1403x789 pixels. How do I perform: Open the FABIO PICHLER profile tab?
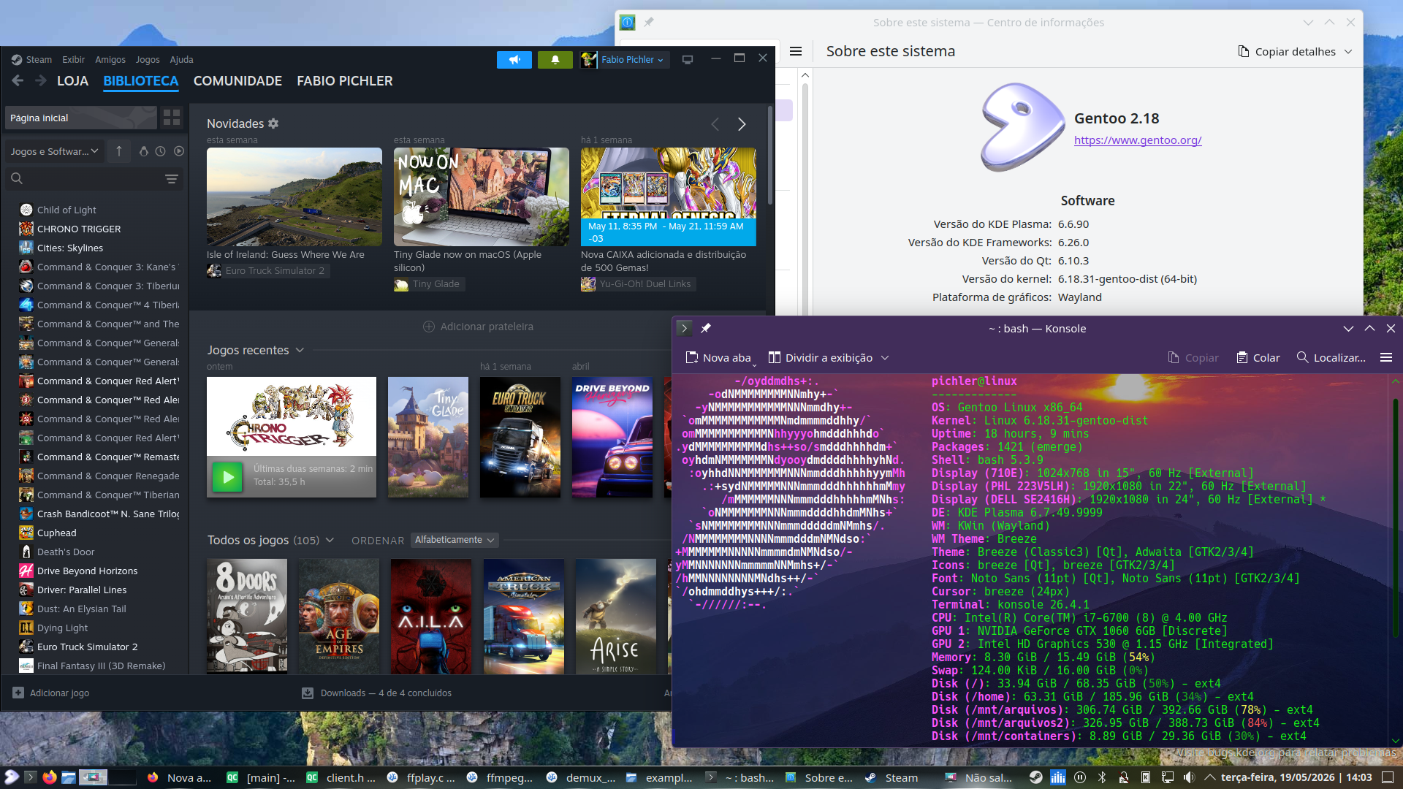coord(345,81)
